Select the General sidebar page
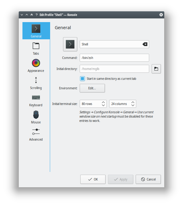This screenshot has height=206, width=183. 36,31
